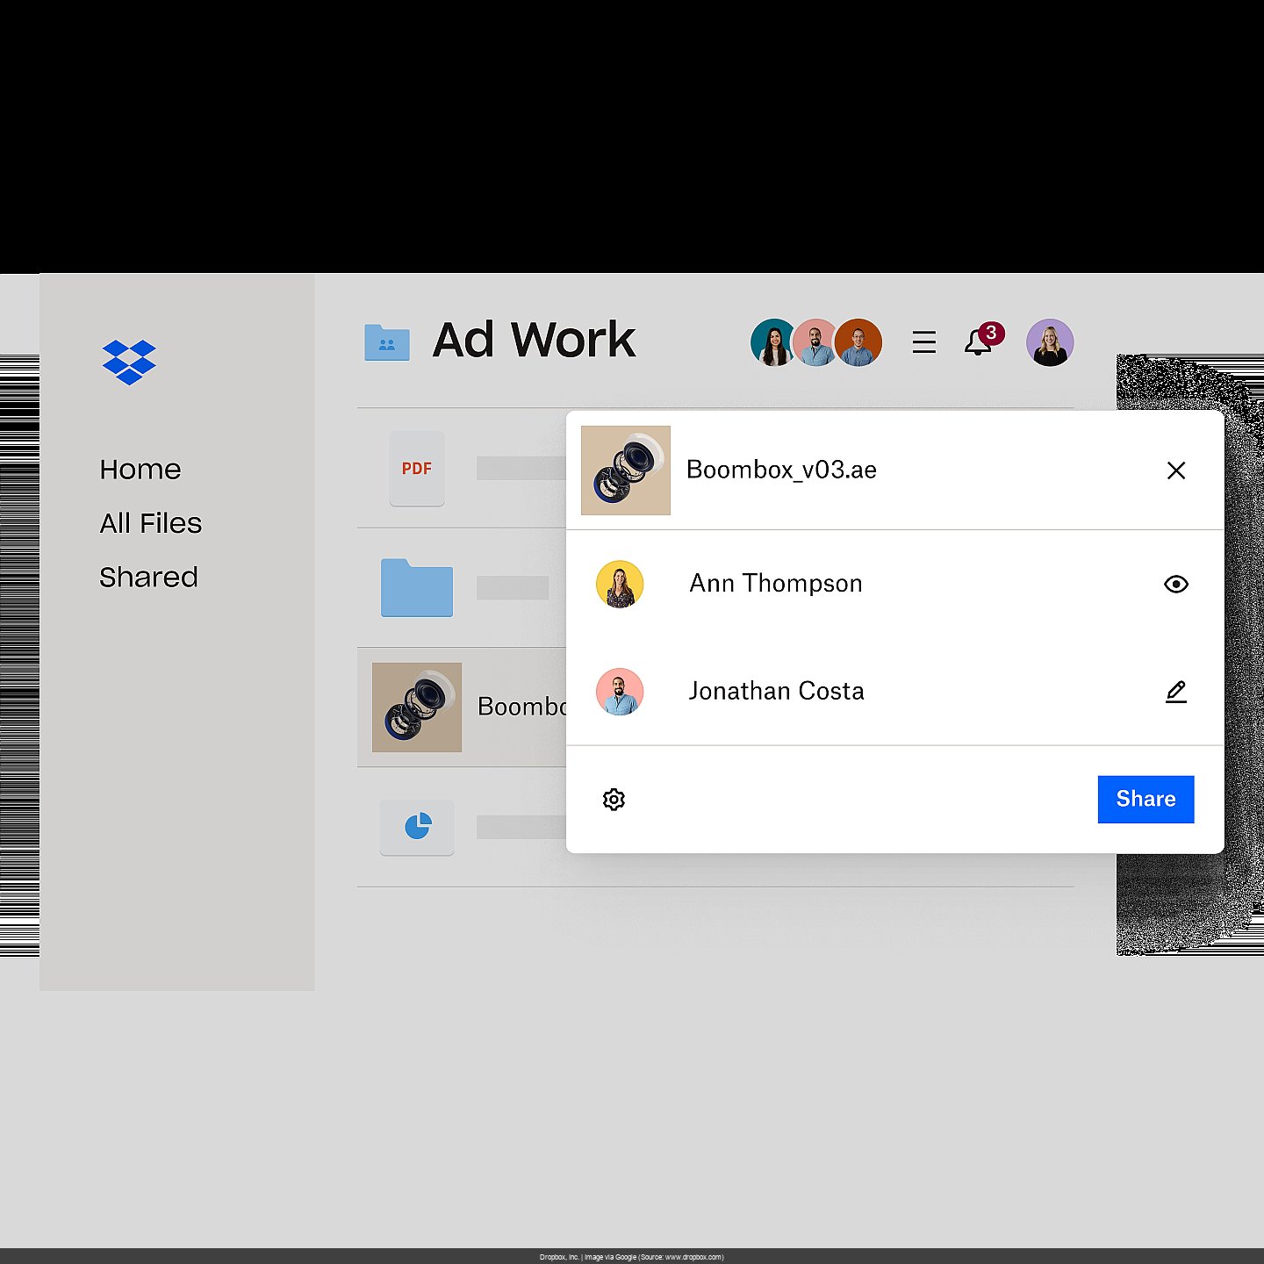
Task: Click the Dropbox logo in sidebar
Action: tap(129, 362)
